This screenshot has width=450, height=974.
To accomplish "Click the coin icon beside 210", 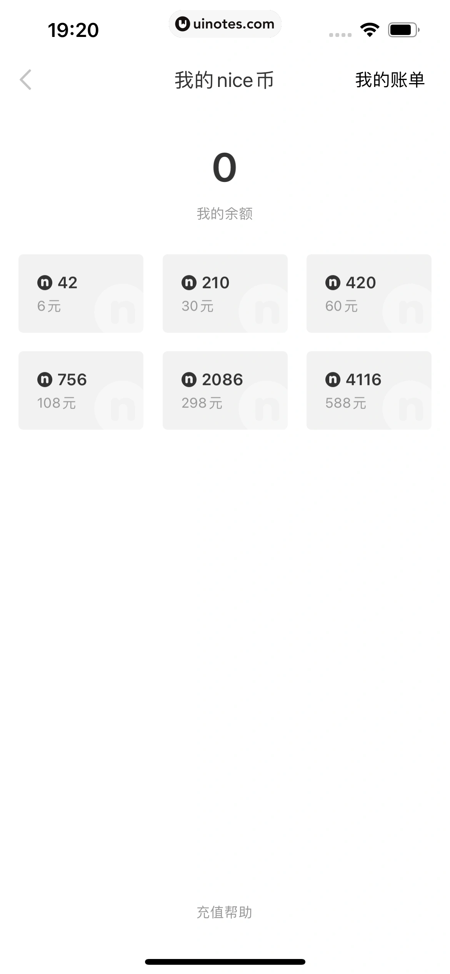I will tap(189, 283).
